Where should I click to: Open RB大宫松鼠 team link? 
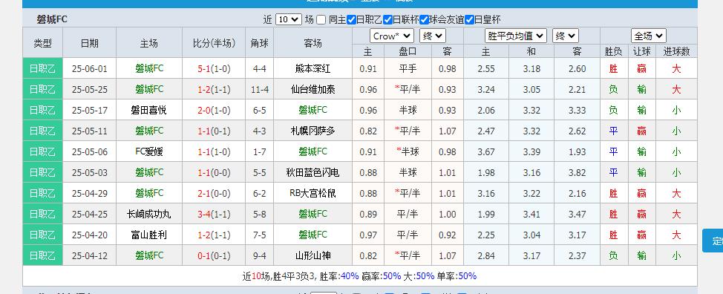point(313,193)
